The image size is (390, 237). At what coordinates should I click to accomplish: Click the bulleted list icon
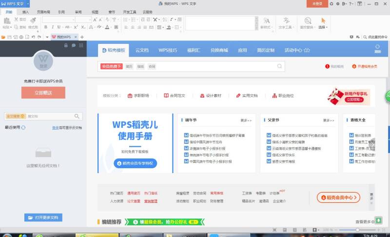point(125,20)
